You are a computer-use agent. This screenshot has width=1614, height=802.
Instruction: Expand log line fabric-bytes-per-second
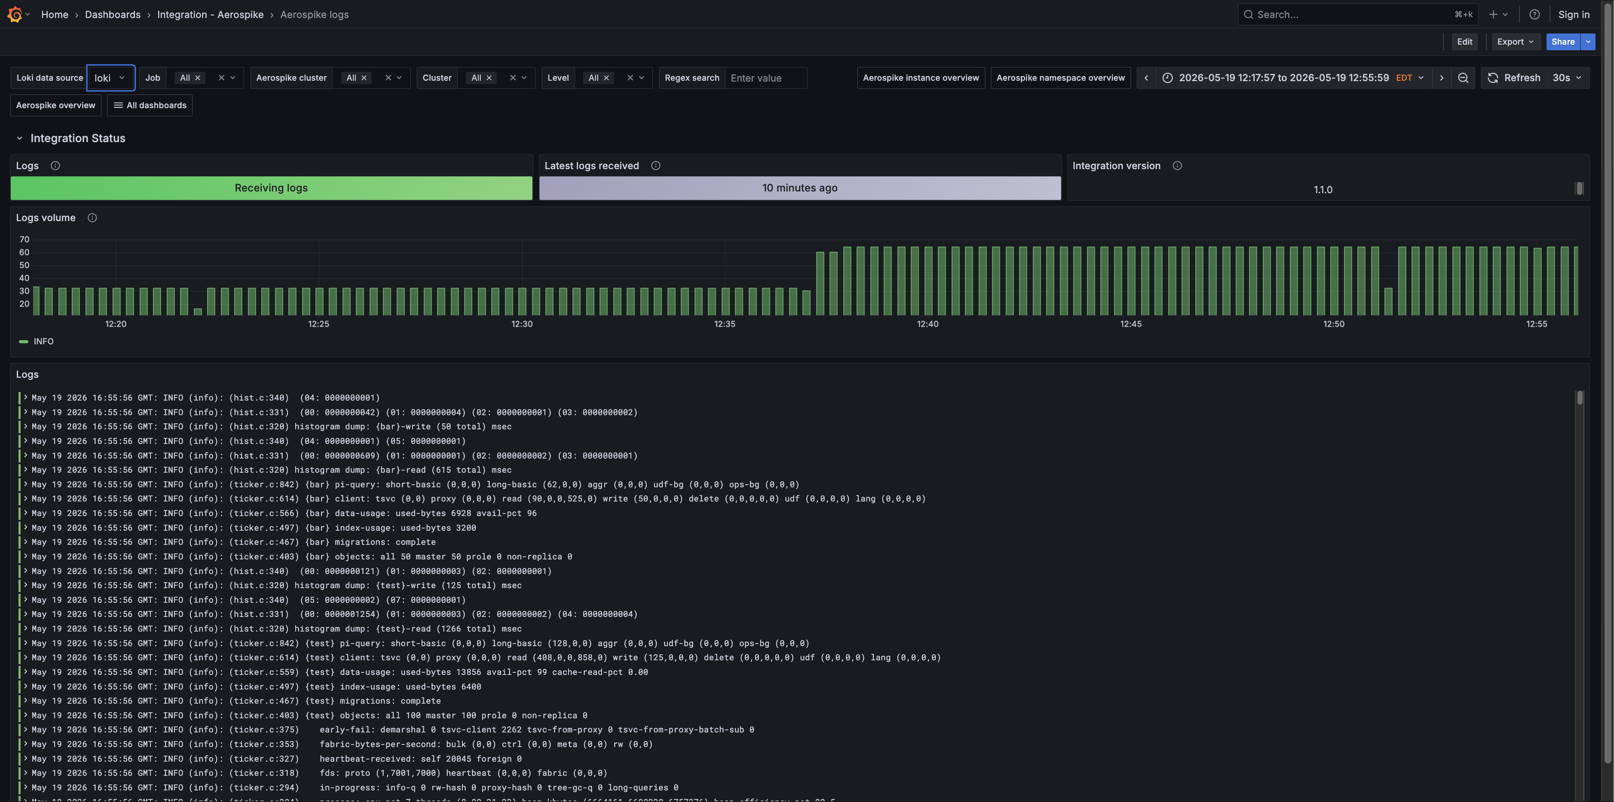coord(25,744)
